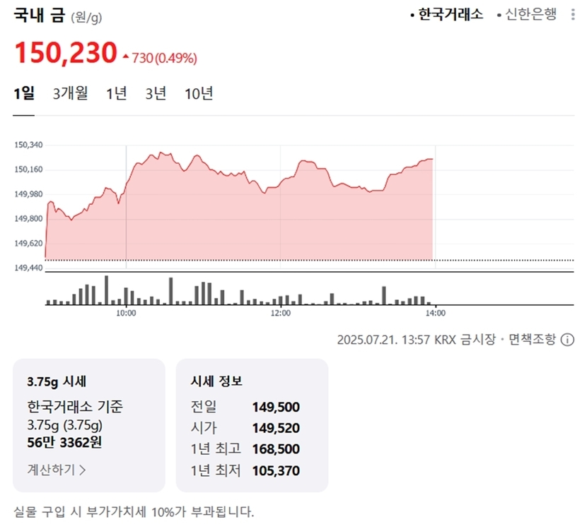
Task: Click the tallest volume bar before 10:00
Action: pyautogui.click(x=106, y=290)
